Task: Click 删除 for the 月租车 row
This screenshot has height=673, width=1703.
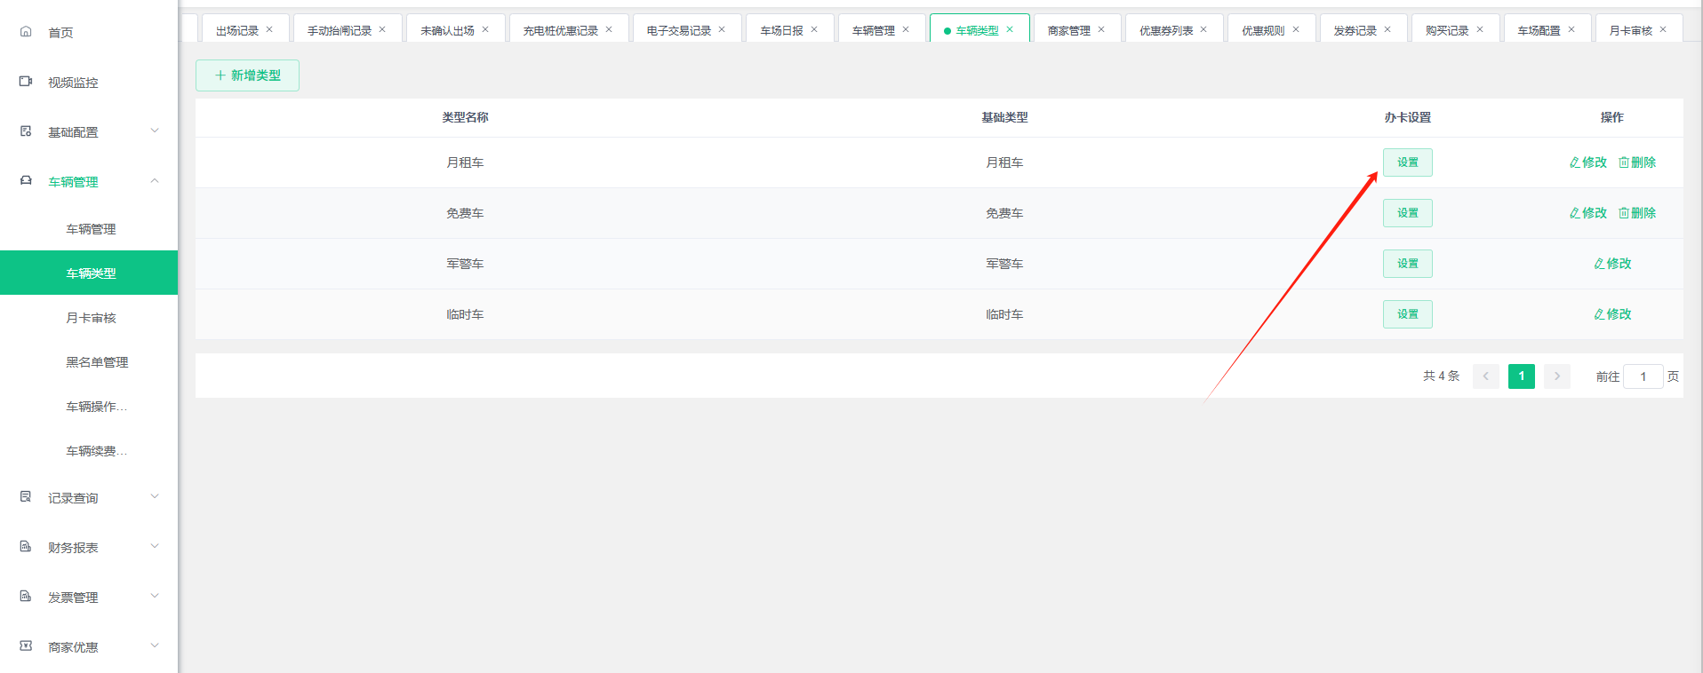Action: point(1637,162)
